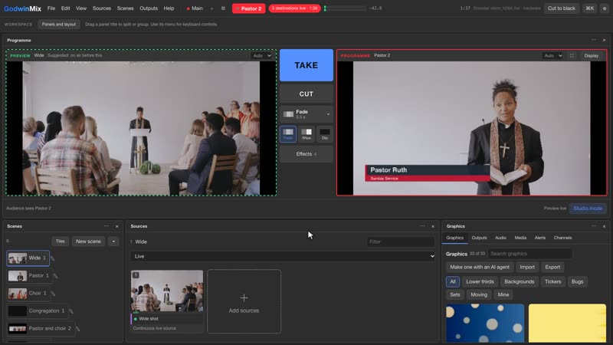The height and width of the screenshot is (345, 613).
Task: Toggle Preview live option
Action: (x=555, y=209)
